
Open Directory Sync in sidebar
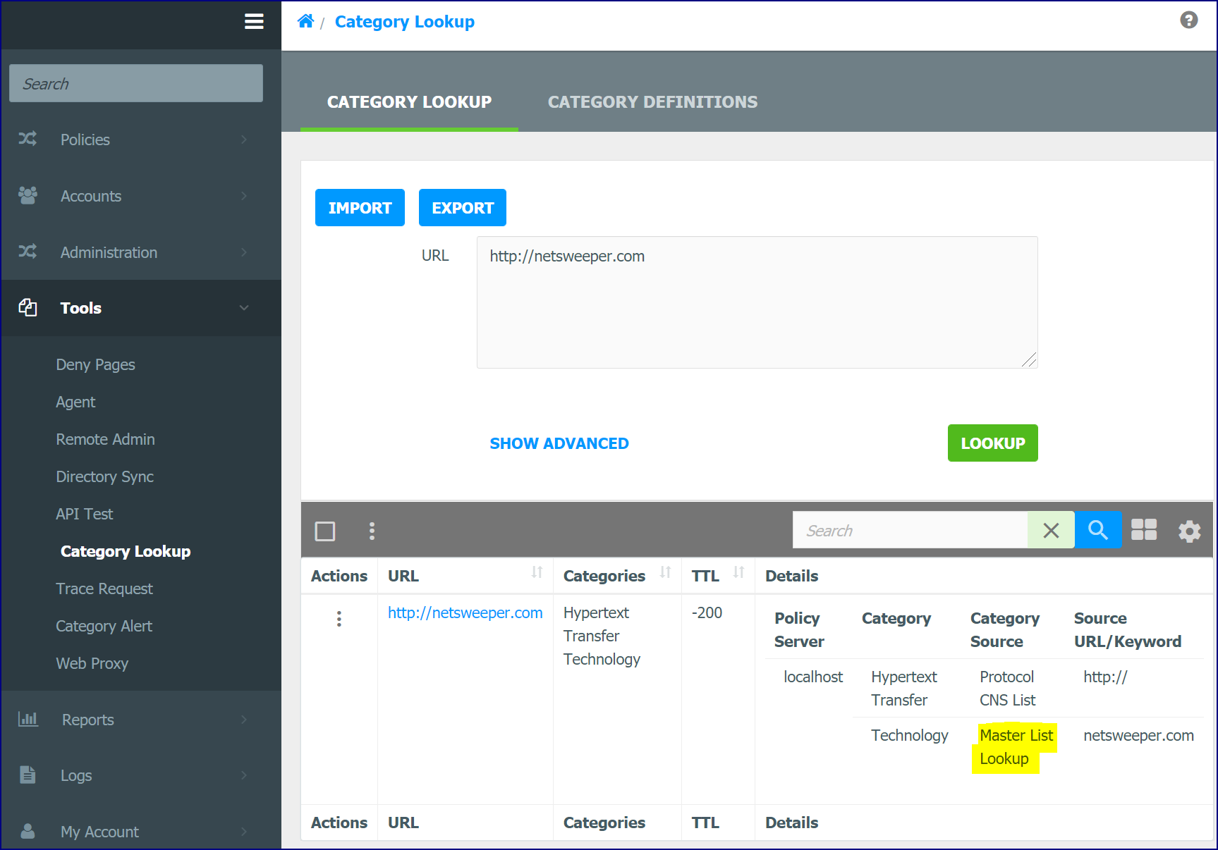pos(104,476)
